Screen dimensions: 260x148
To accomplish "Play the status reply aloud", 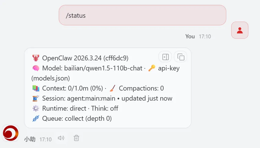I will [x=61, y=138].
